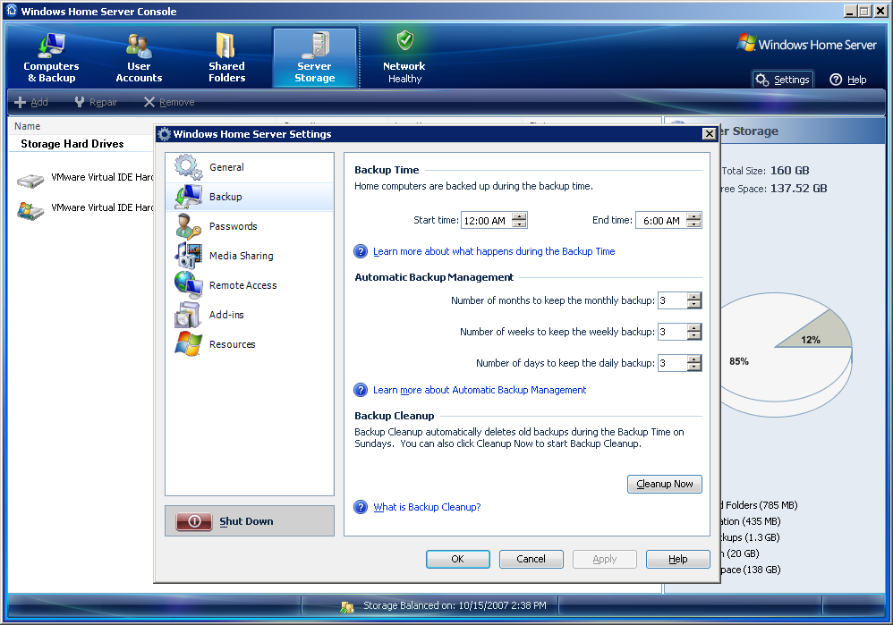Click the Network Healthy shield icon
The image size is (893, 625).
(405, 40)
